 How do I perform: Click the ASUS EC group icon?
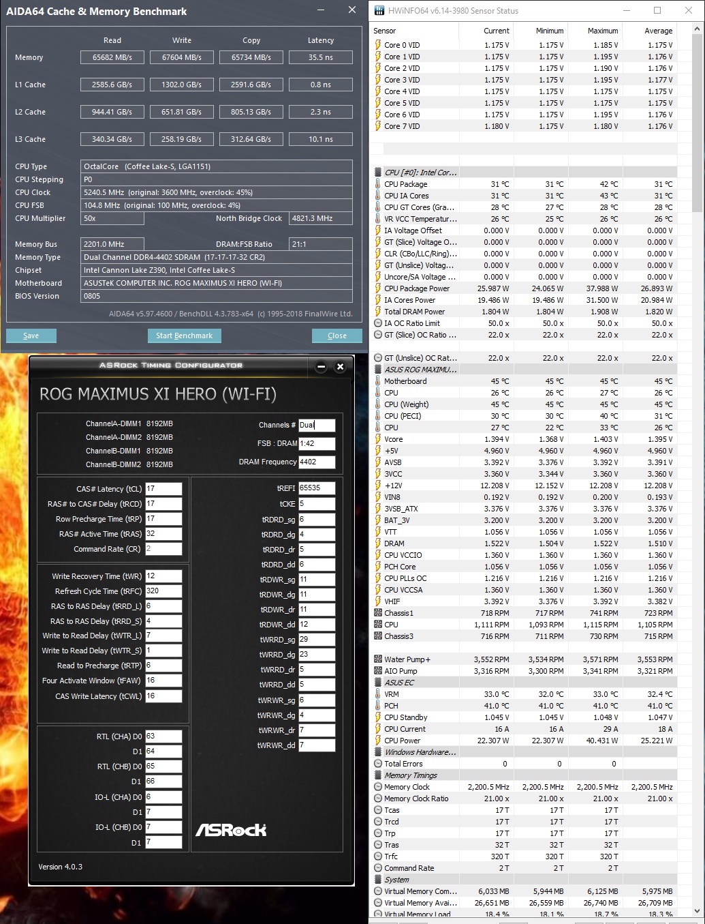click(x=378, y=683)
